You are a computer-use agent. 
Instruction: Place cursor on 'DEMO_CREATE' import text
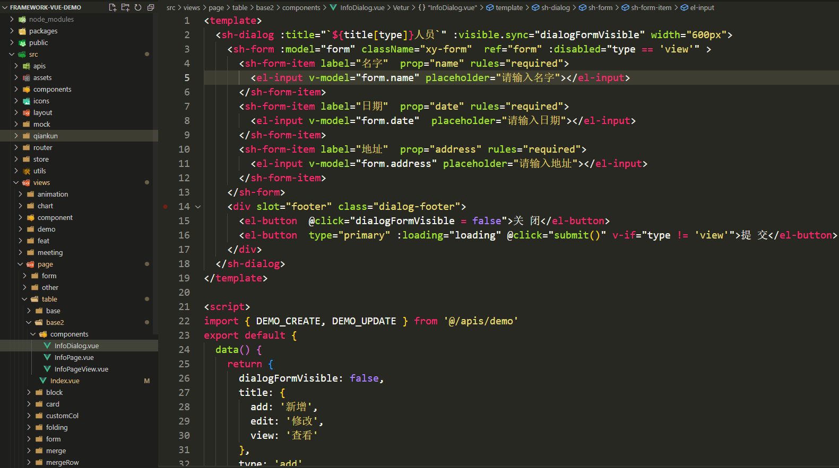[288, 321]
